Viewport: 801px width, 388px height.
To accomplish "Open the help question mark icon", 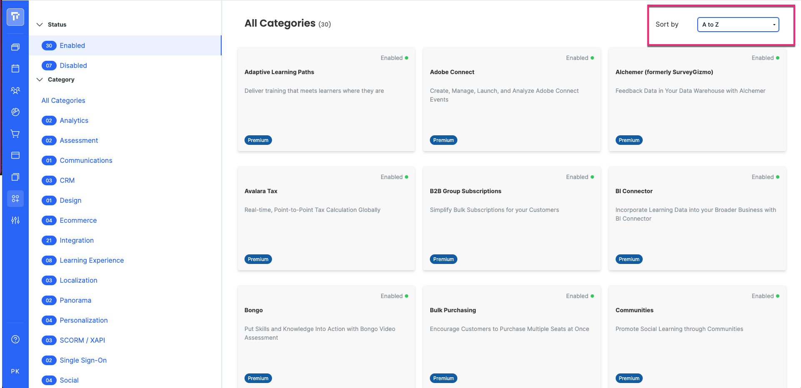I will [x=15, y=339].
